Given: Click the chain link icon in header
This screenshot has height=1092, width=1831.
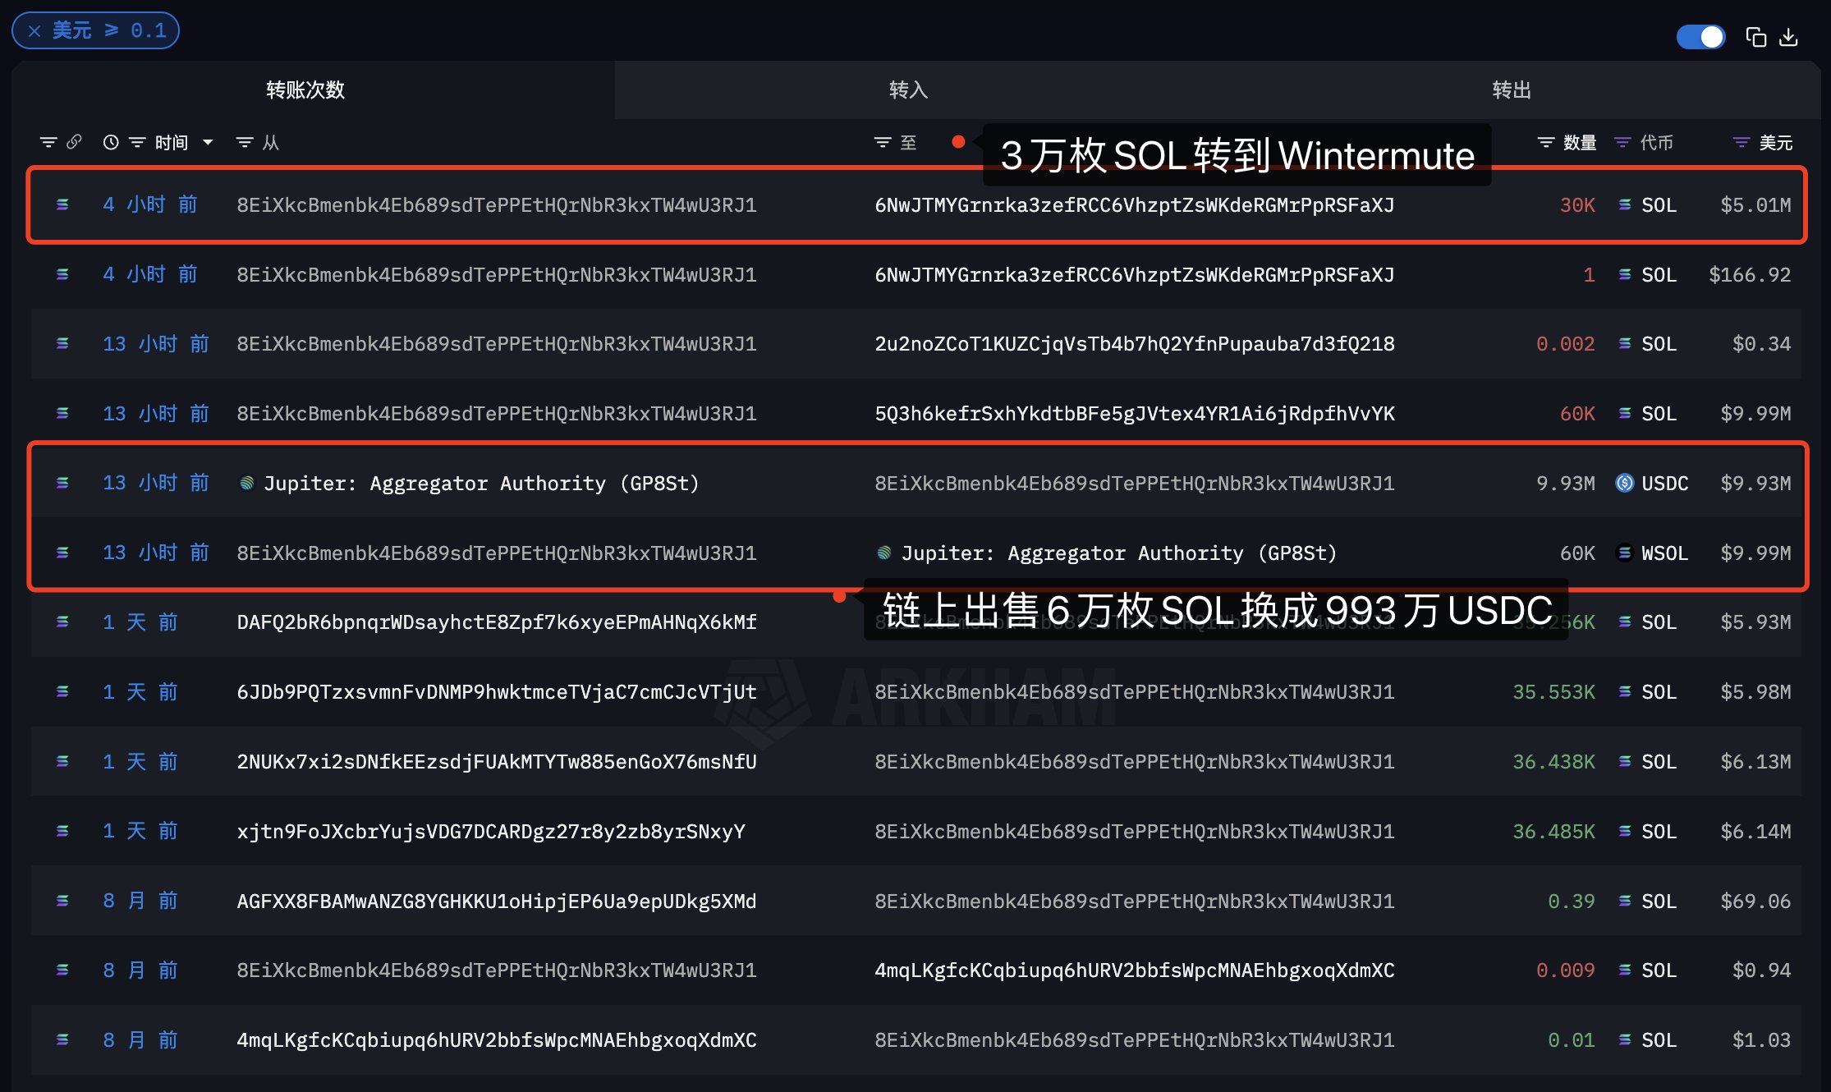Looking at the screenshot, I should tap(74, 142).
